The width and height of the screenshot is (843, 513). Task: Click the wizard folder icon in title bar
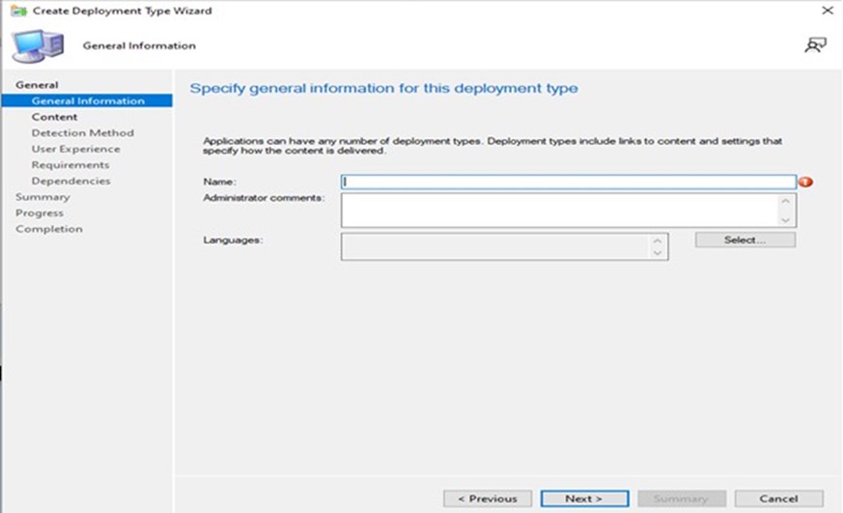(16, 11)
